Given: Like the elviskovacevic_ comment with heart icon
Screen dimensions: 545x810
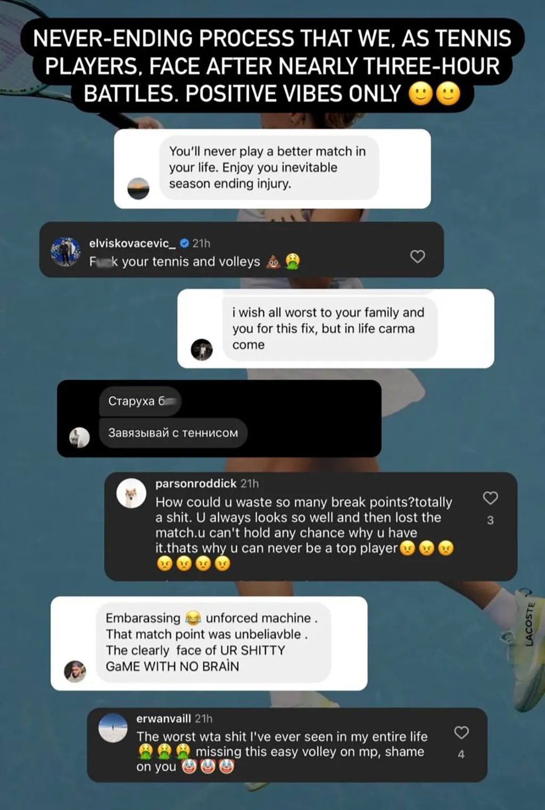Looking at the screenshot, I should (418, 257).
